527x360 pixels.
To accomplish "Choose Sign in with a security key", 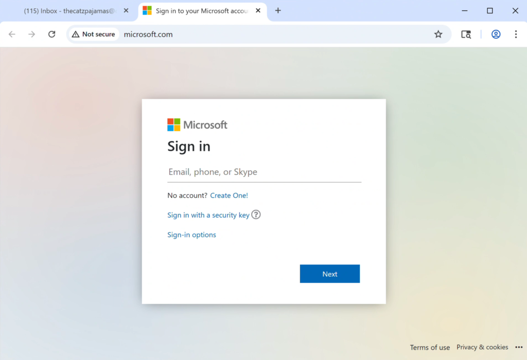I will [x=208, y=215].
